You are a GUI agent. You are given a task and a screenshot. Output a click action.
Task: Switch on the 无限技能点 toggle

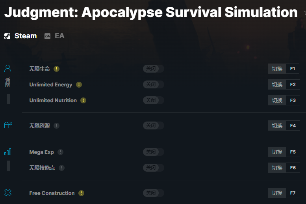pos(153,168)
